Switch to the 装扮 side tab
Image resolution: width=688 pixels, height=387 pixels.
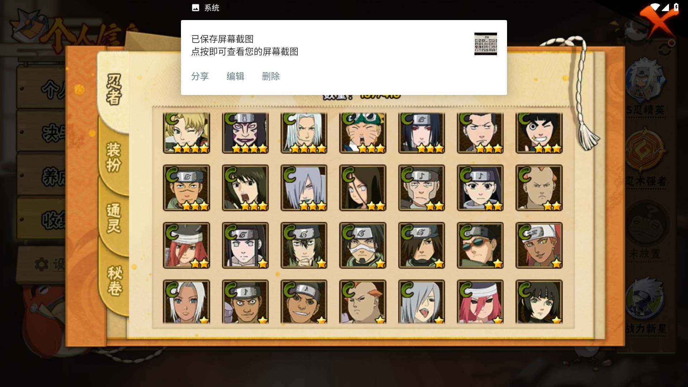114,158
